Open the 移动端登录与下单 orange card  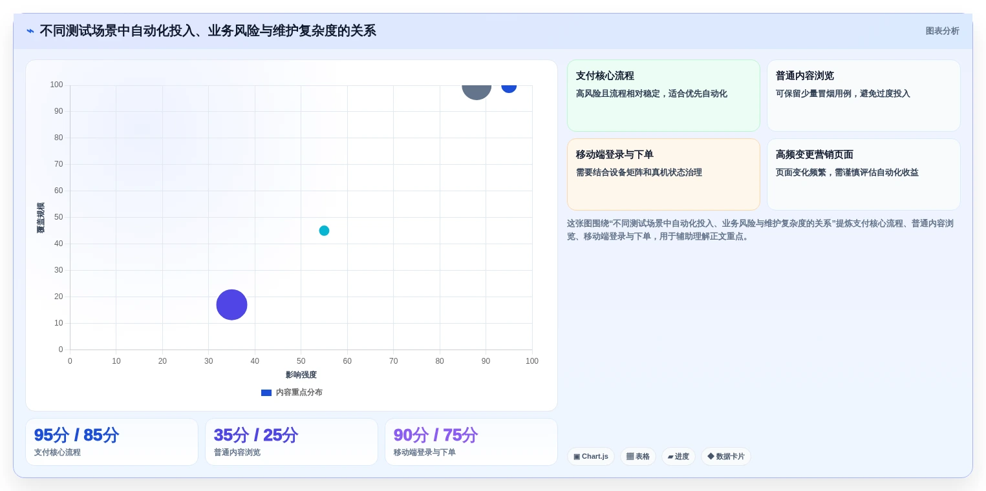click(x=663, y=174)
